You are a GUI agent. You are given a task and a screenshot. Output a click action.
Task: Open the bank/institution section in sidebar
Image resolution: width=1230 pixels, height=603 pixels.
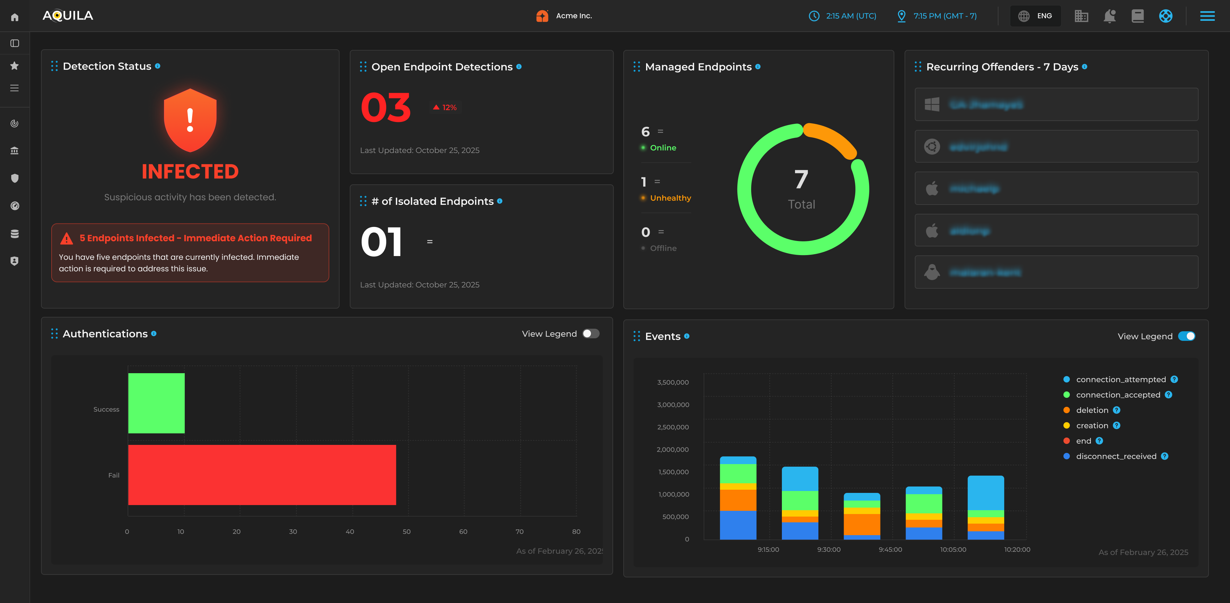tap(14, 150)
